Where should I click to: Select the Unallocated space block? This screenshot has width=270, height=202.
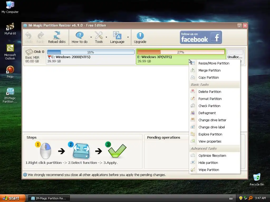tap(235, 56)
